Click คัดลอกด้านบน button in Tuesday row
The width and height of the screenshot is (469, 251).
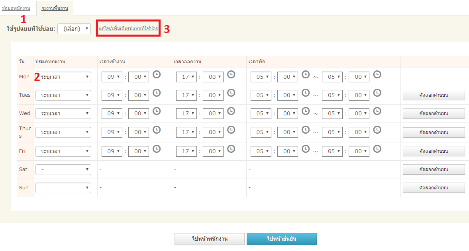click(434, 95)
